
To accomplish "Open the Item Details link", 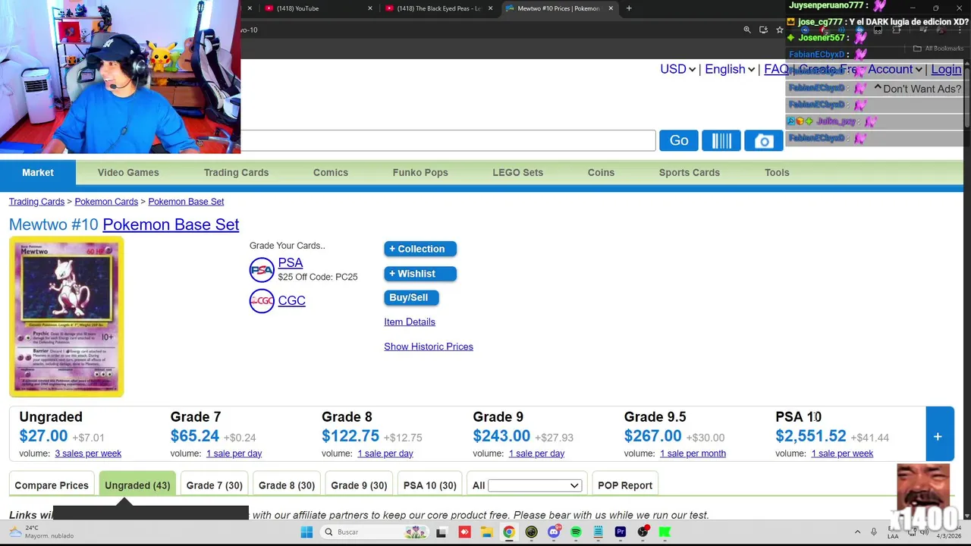I will pyautogui.click(x=410, y=322).
